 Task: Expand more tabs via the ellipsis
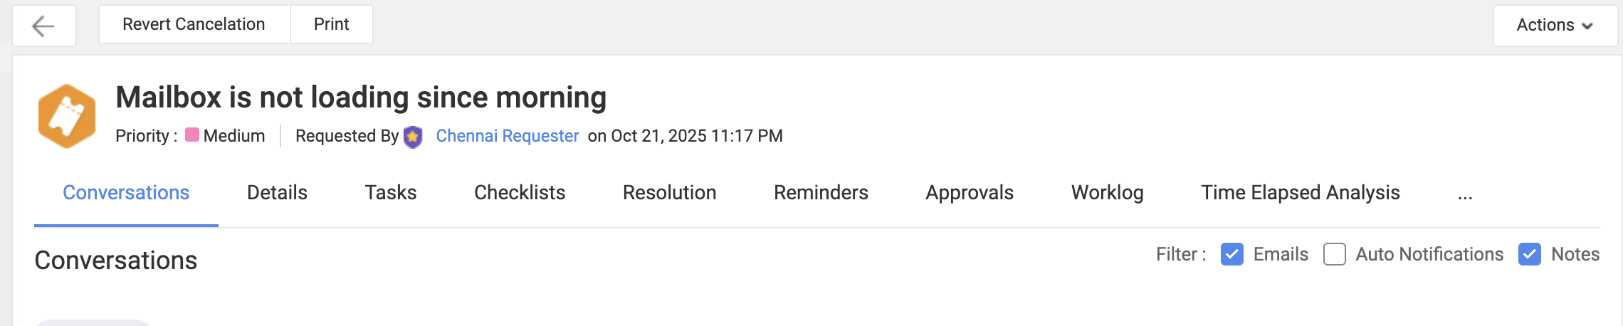click(x=1464, y=194)
